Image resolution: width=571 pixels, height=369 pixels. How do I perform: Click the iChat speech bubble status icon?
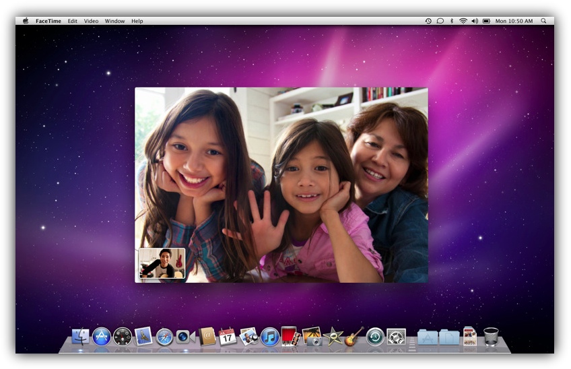pyautogui.click(x=440, y=21)
